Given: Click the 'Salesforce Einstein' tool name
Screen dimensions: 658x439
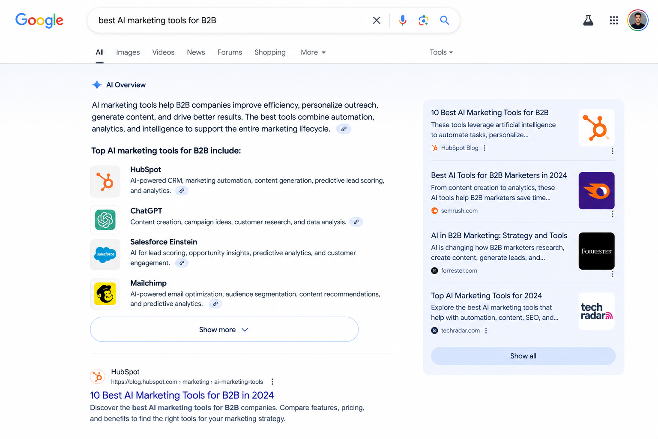Looking at the screenshot, I should coord(164,242).
